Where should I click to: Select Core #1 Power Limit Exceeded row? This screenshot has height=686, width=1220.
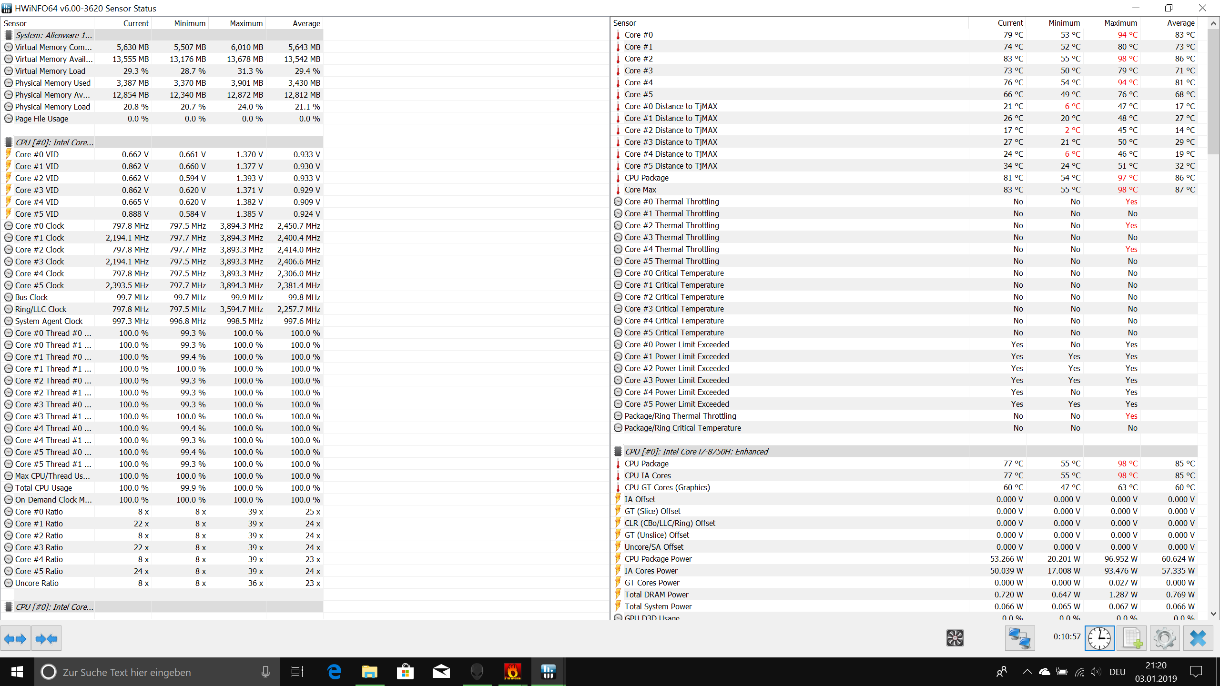pos(904,356)
